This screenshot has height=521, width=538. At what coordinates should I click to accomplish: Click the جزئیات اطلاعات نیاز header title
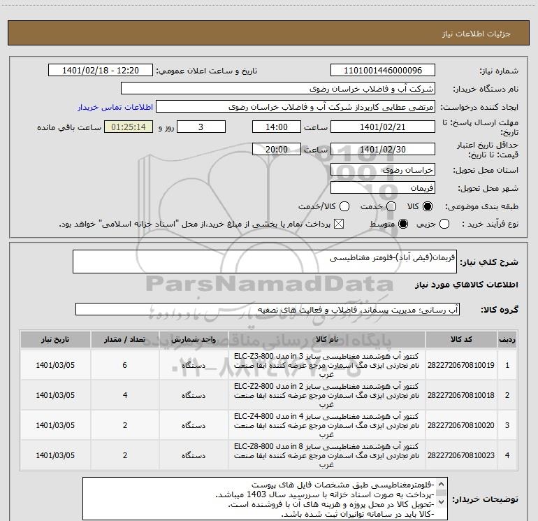pyautogui.click(x=476, y=34)
